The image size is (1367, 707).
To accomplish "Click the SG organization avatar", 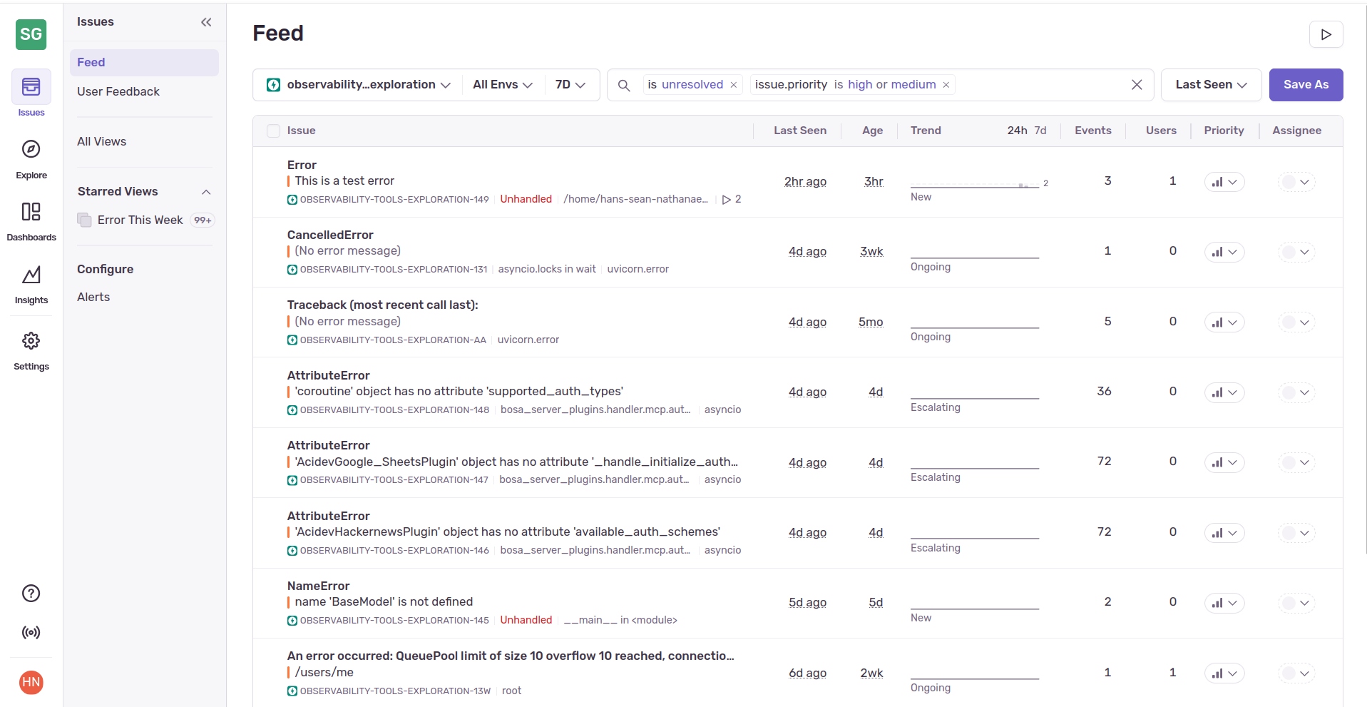I will coord(31,34).
